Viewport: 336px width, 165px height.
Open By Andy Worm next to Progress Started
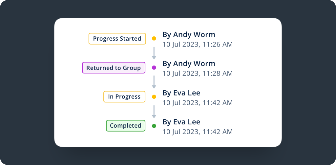189,34
